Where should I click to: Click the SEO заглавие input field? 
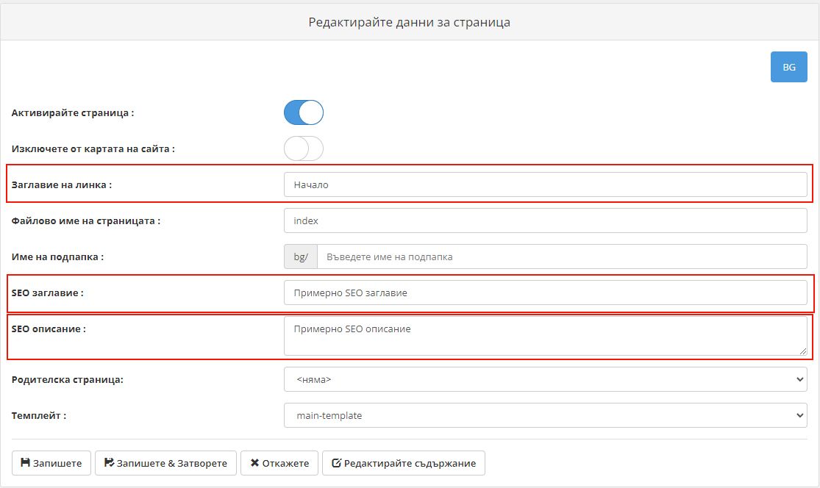(x=544, y=293)
